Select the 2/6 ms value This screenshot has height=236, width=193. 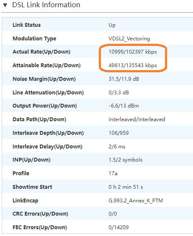click(117, 146)
